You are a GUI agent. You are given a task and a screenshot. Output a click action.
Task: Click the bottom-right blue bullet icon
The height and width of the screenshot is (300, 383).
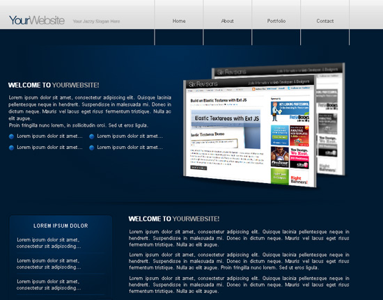pos(92,148)
